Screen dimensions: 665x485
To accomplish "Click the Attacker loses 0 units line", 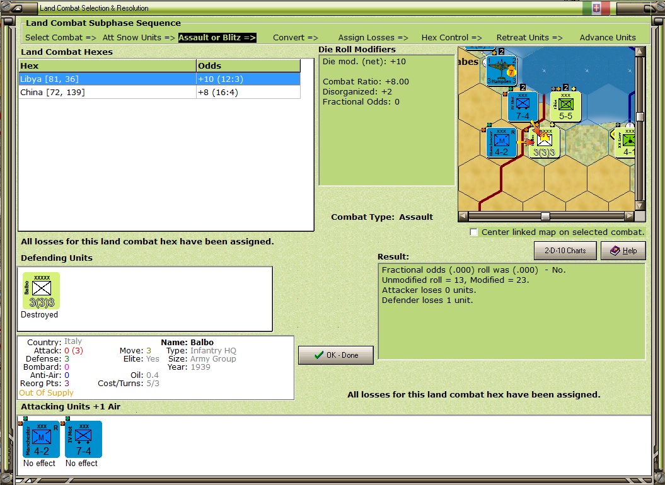I will tap(429, 290).
